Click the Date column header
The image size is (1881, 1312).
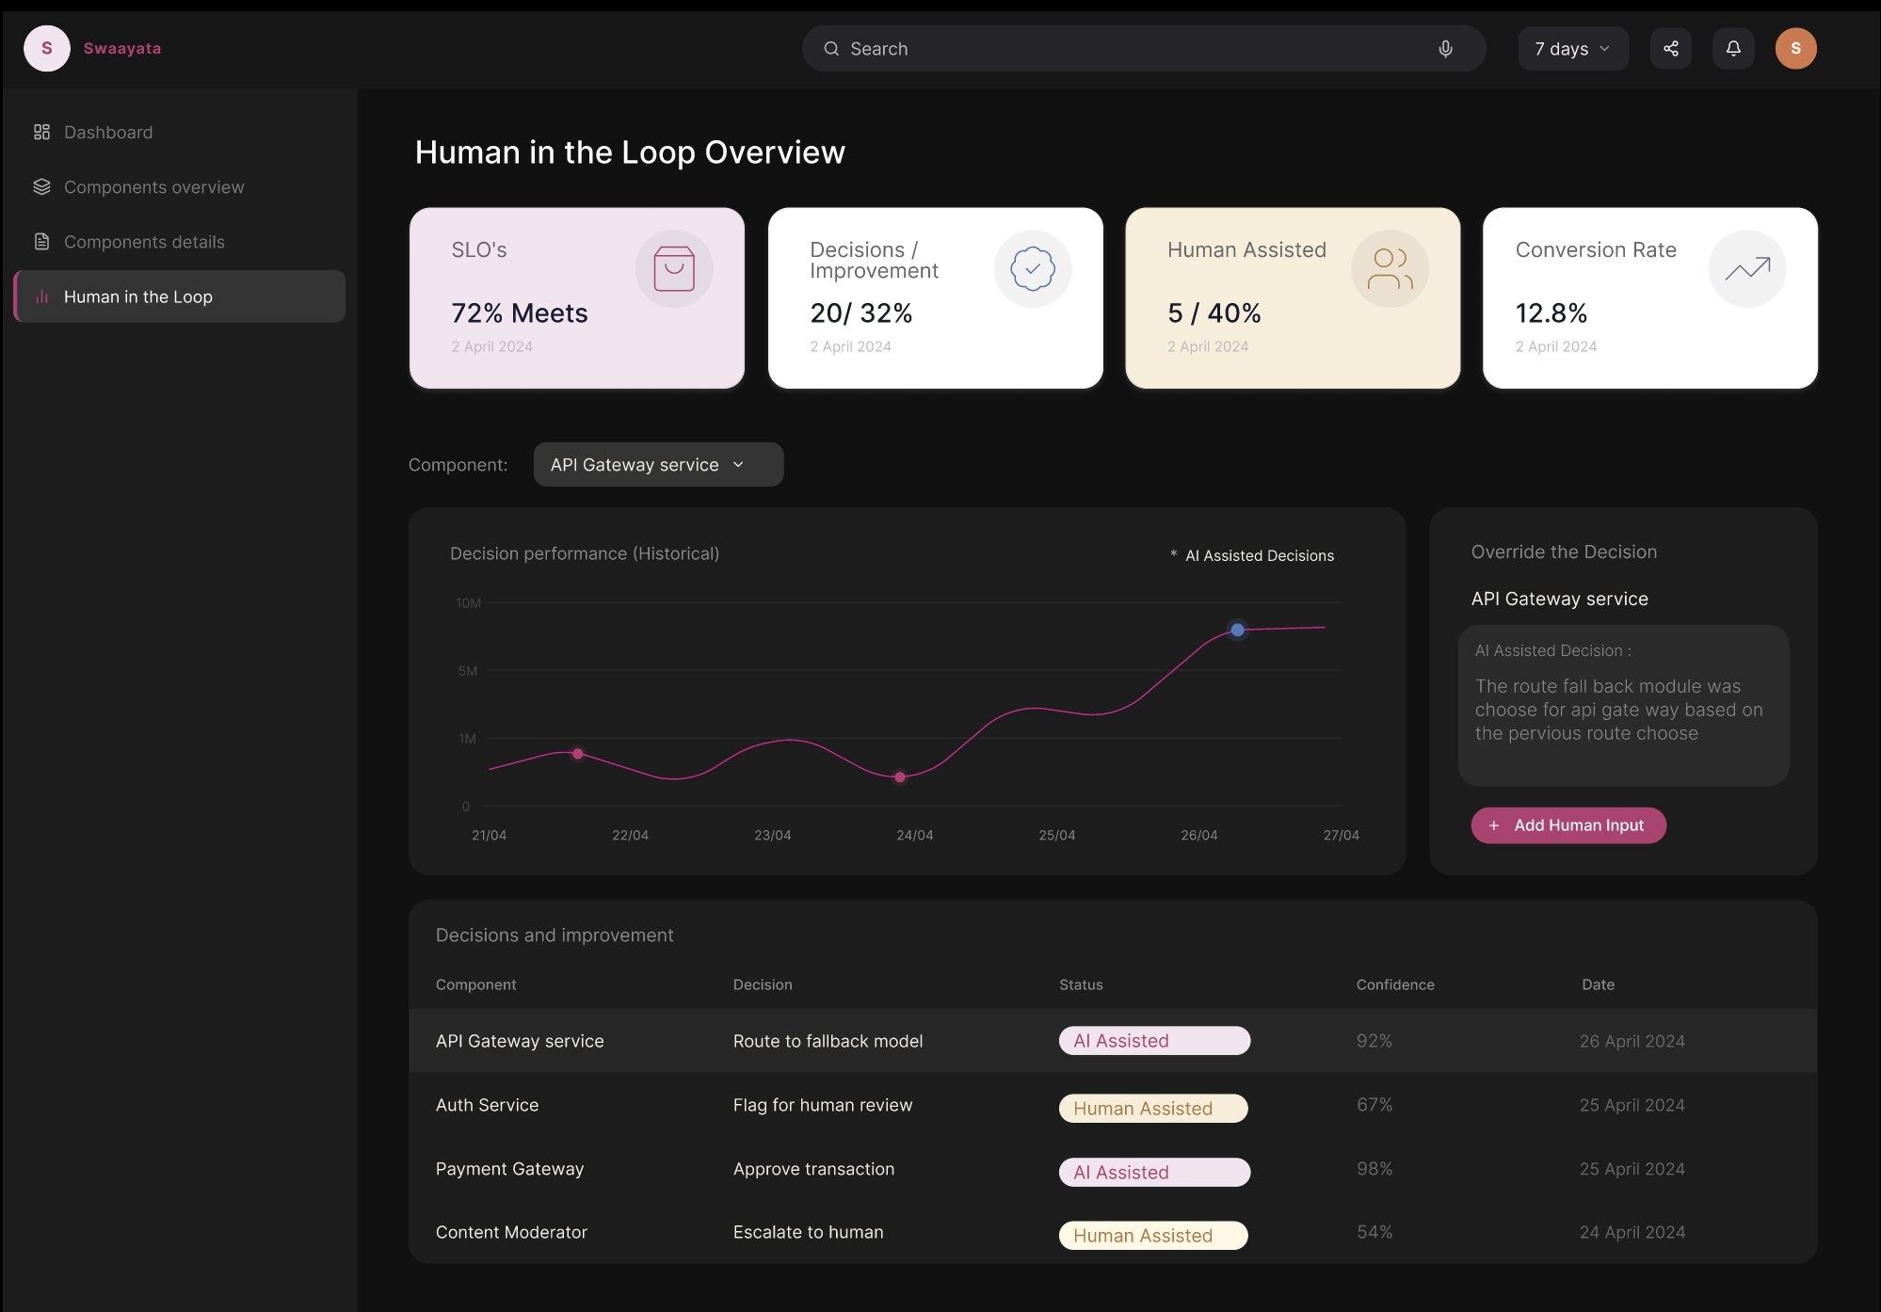point(1598,984)
